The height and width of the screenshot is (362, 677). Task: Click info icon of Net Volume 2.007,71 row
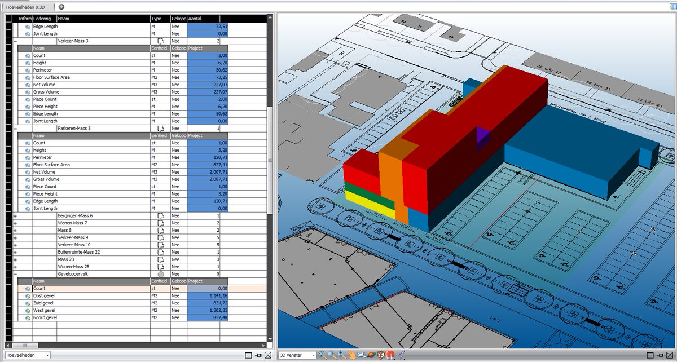click(x=28, y=173)
